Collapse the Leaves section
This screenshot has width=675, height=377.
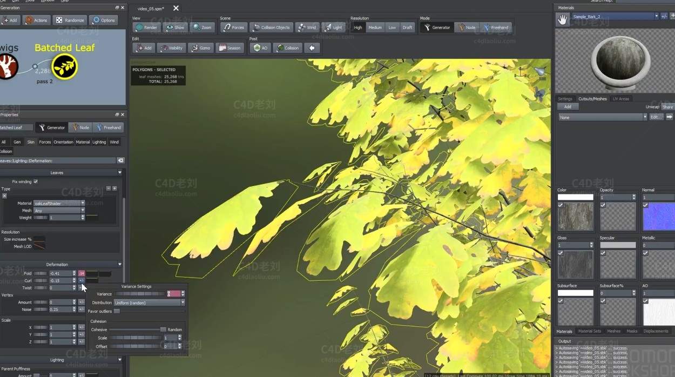[x=119, y=173]
